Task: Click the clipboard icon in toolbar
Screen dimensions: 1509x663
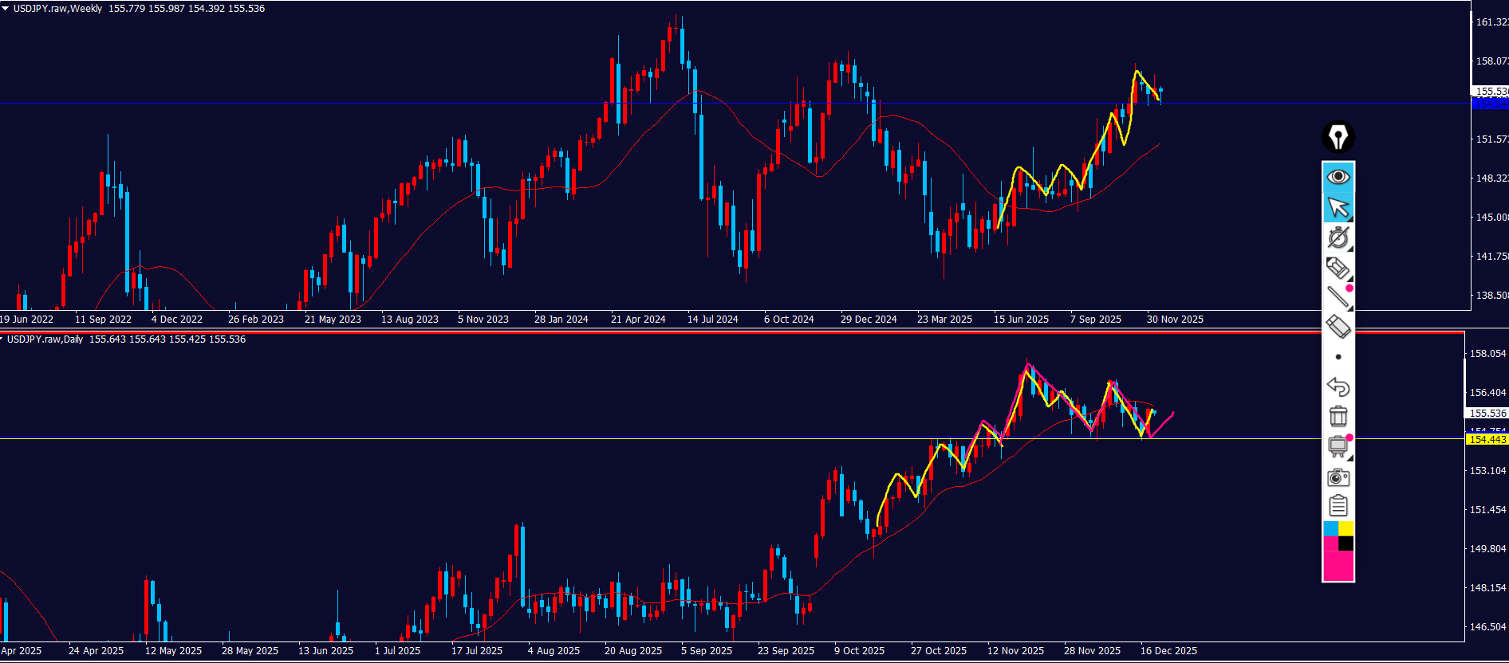Action: click(x=1338, y=506)
